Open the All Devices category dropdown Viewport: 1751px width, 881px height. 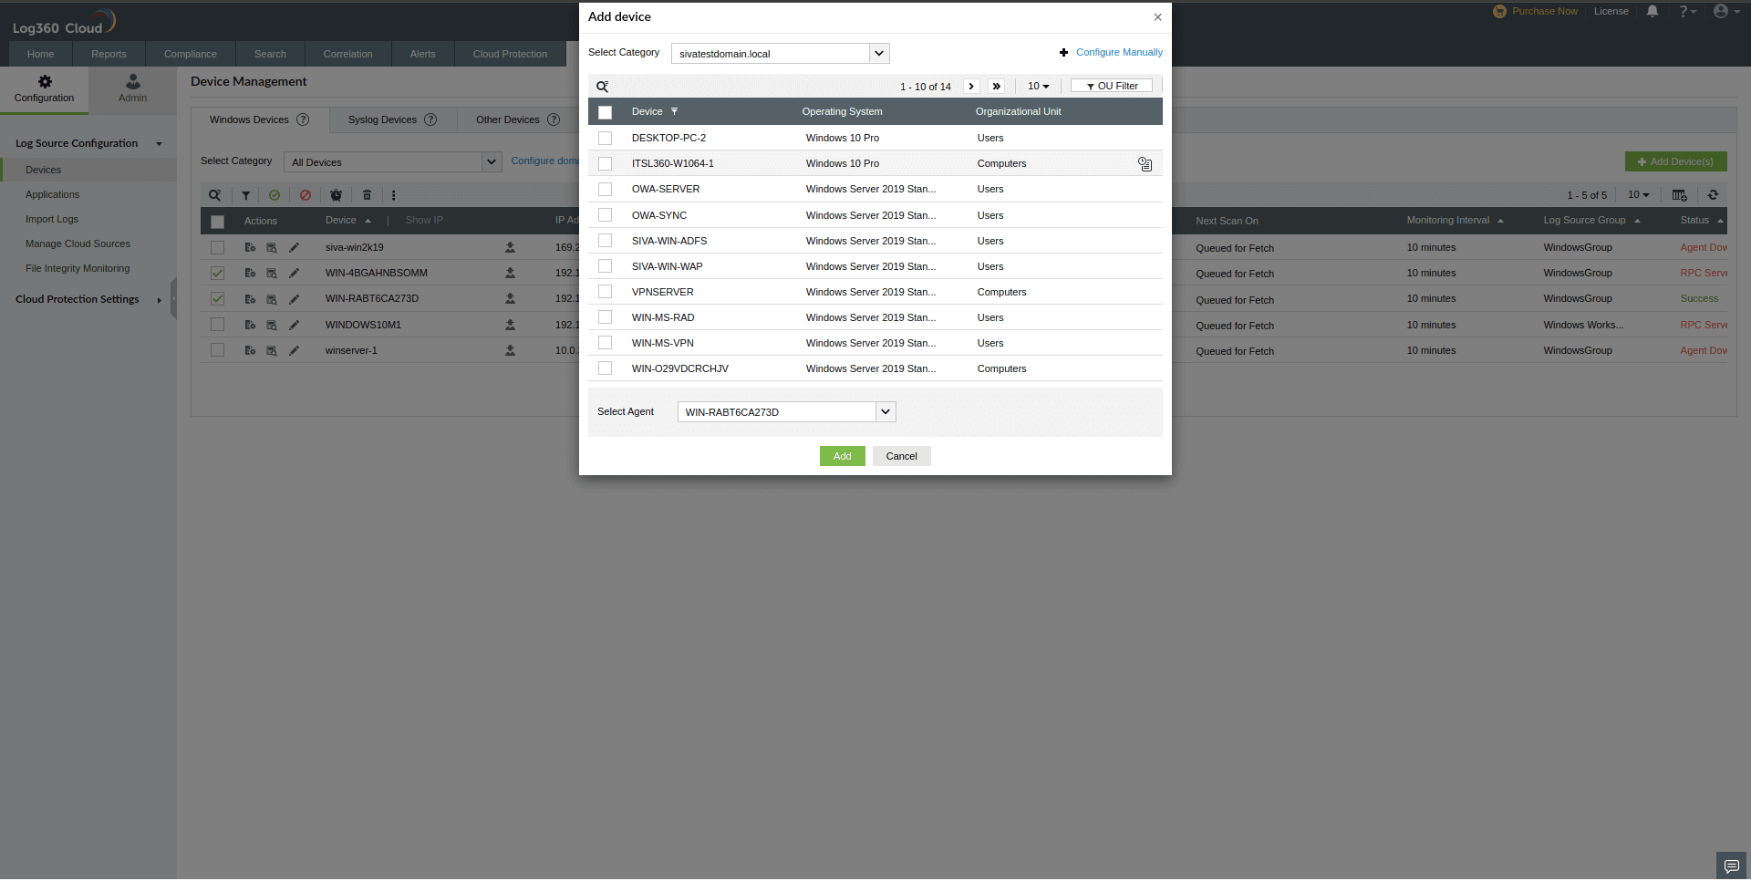(393, 162)
